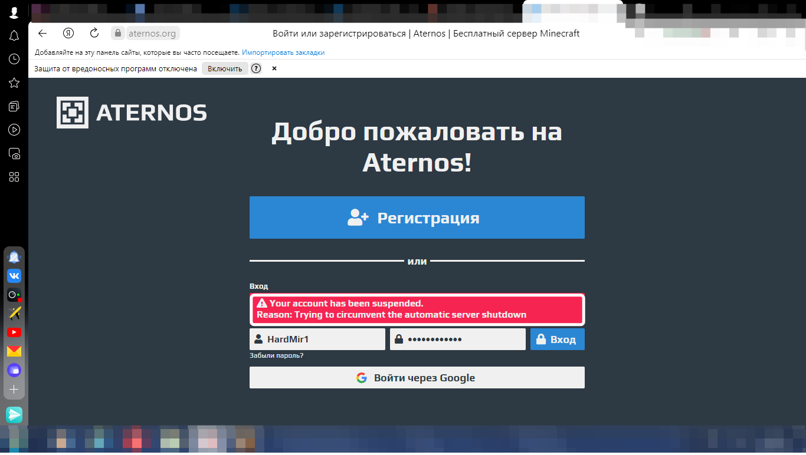
Task: Open the notifications bell in the browser sidebar
Action: (x=14, y=36)
